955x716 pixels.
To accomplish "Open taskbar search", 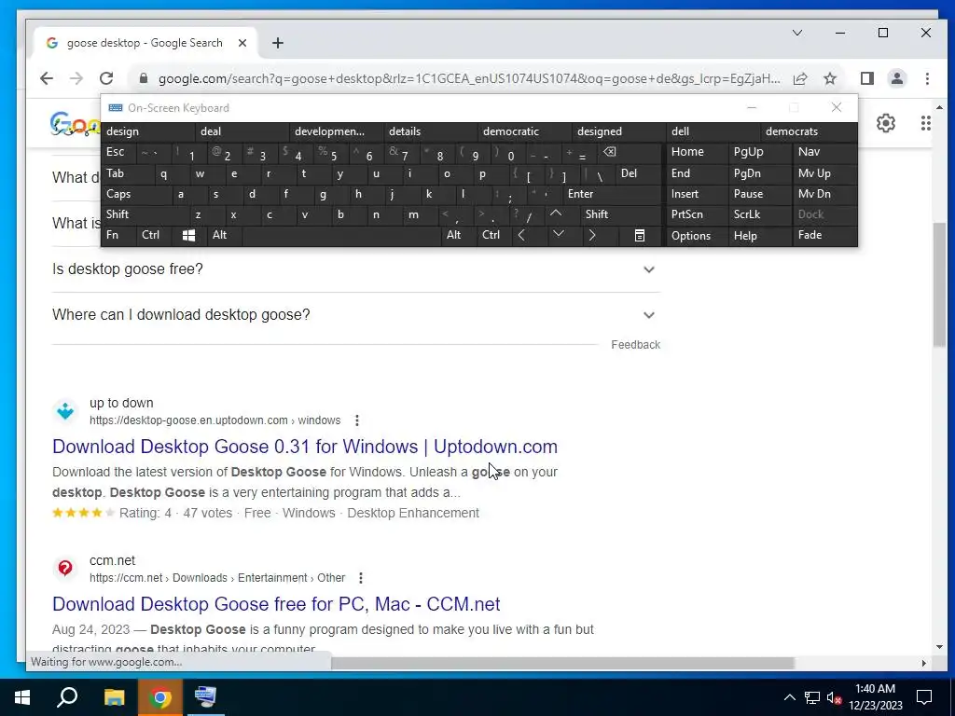I will [x=67, y=697].
